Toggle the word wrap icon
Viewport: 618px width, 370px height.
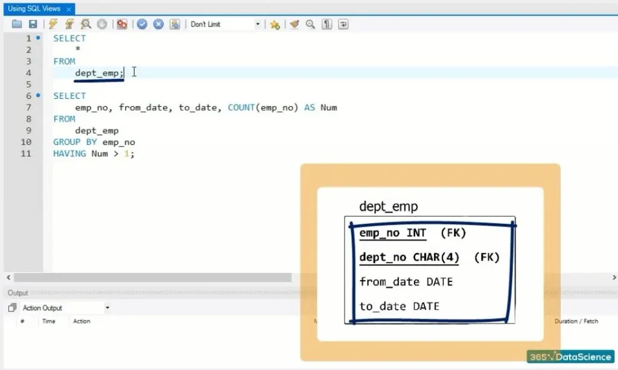click(343, 24)
